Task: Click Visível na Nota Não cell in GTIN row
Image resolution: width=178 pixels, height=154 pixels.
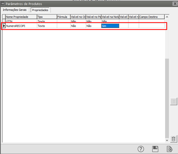Action: point(110,21)
